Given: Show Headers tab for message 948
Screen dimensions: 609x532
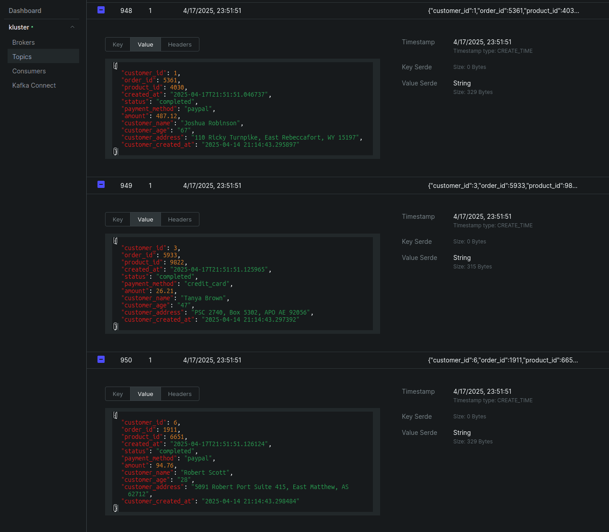Looking at the screenshot, I should click(180, 45).
